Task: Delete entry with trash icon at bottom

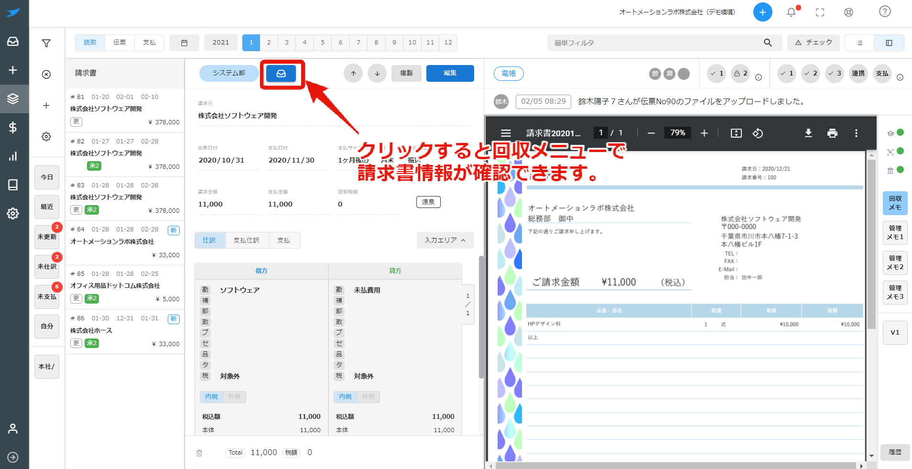Action: point(199,453)
